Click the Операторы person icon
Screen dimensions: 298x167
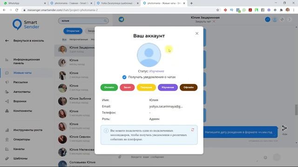coord(7,140)
